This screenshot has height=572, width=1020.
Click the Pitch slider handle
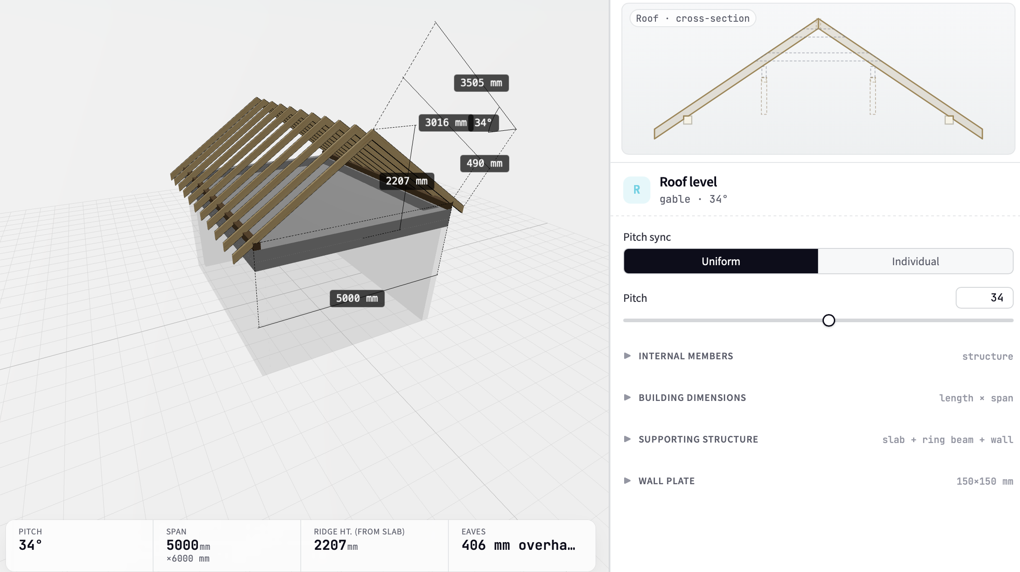click(828, 320)
